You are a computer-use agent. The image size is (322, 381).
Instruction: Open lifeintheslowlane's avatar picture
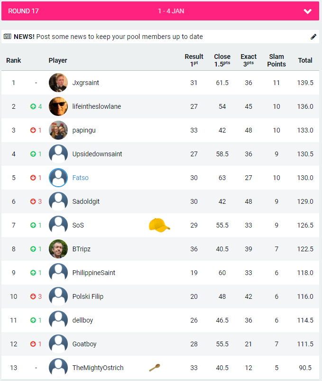click(x=58, y=106)
